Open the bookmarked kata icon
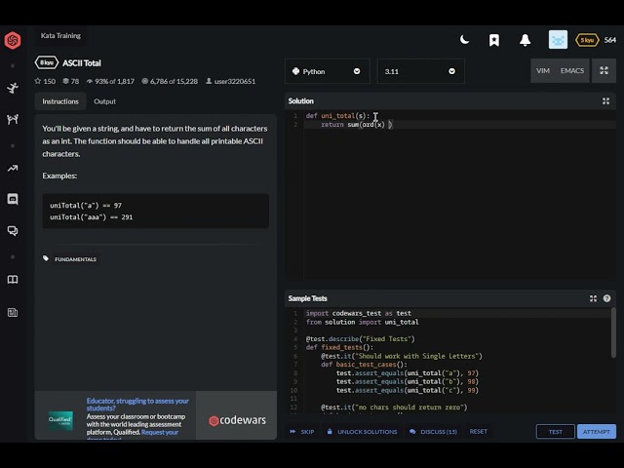This screenshot has height=468, width=624. (x=494, y=40)
